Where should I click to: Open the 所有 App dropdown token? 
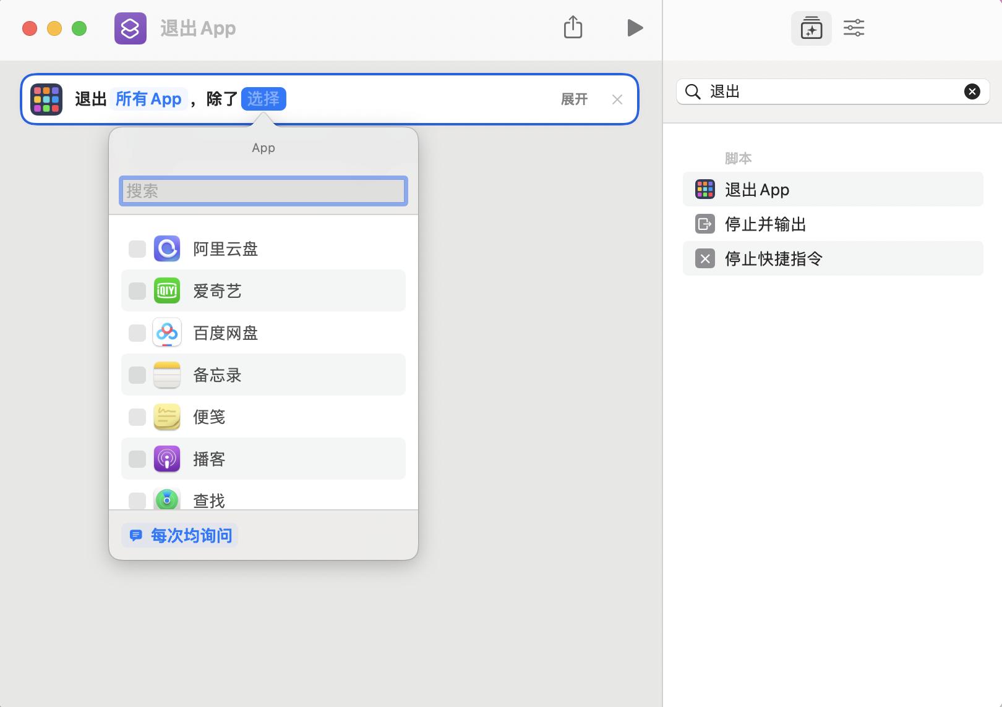click(x=148, y=99)
